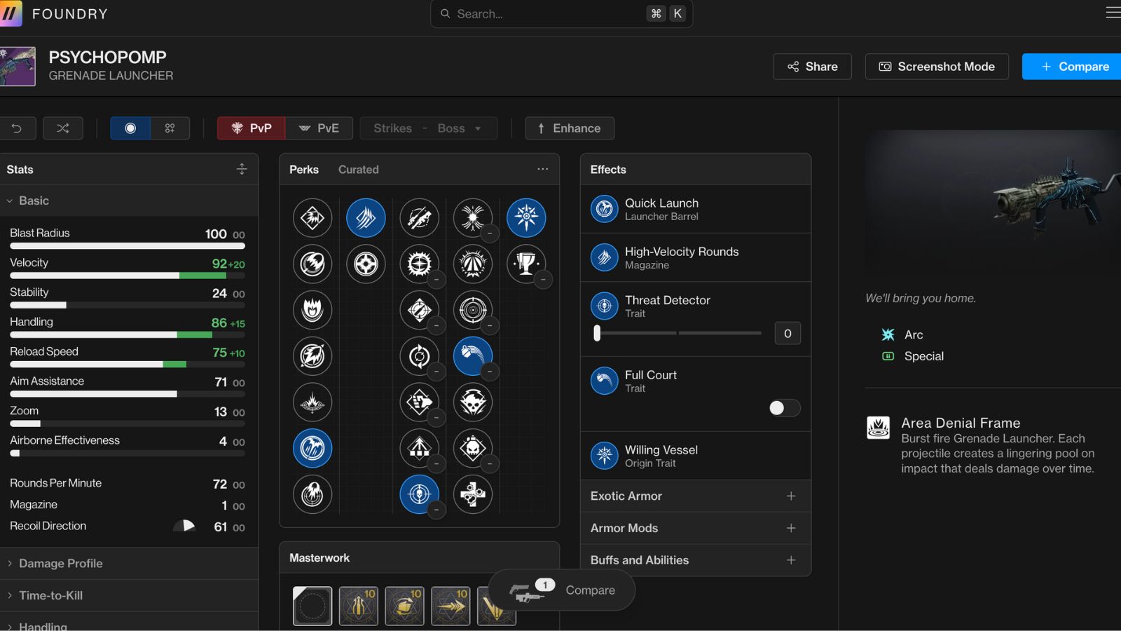Select the High-Velocity Rounds magazine perk icon

coord(366,217)
